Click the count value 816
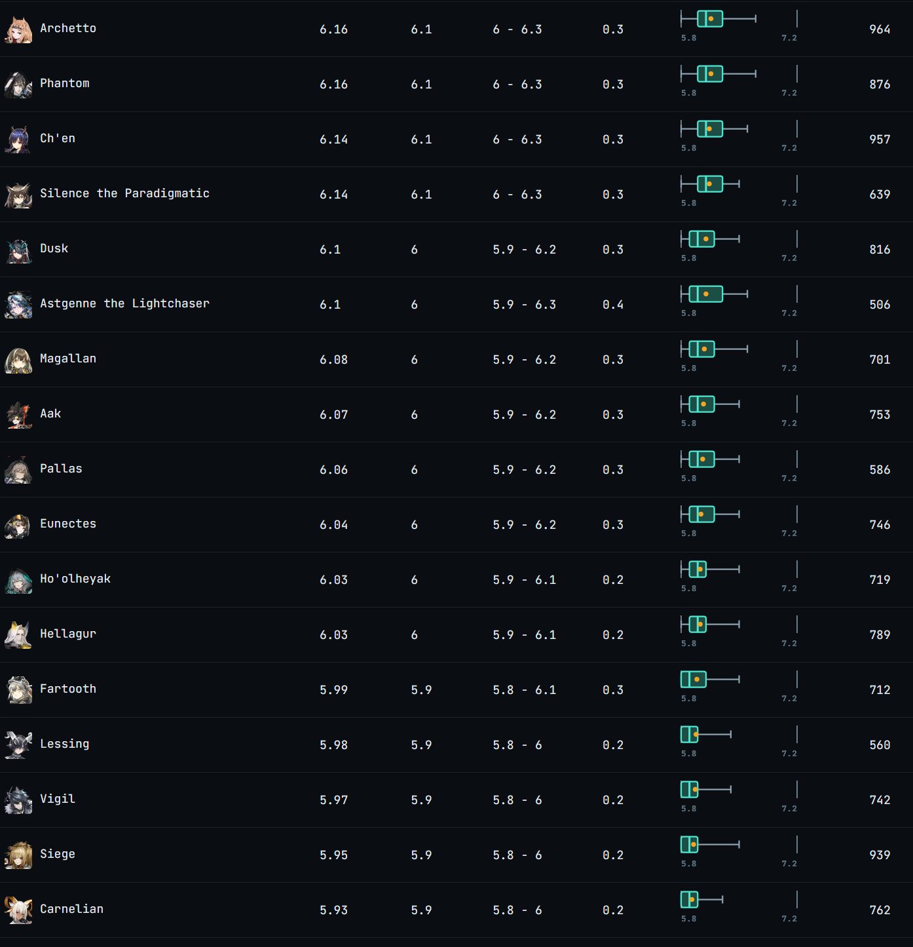913x947 pixels. pyautogui.click(x=880, y=250)
